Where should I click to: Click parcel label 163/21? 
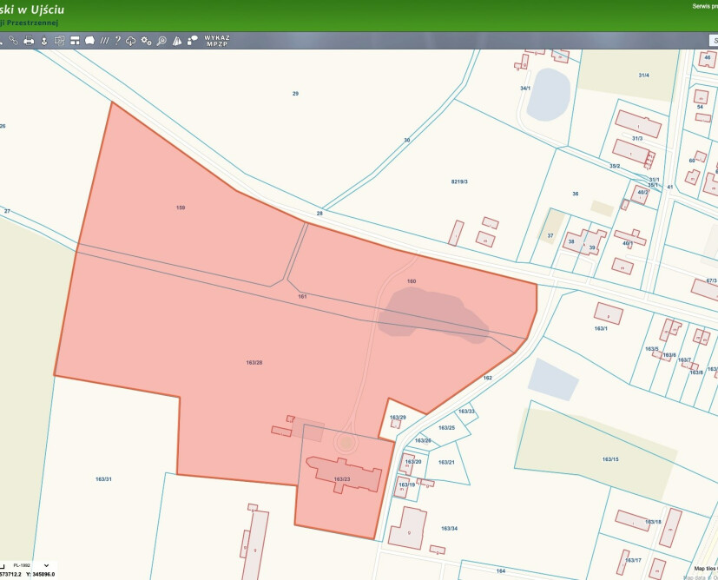point(446,463)
